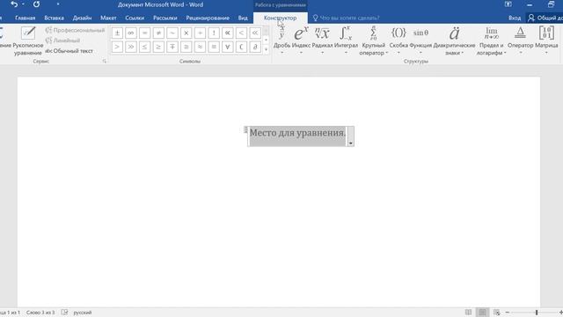Screen dimensions: 563x317
Task: Open Рукописное уравнение ink equation tool
Action: click(x=28, y=41)
